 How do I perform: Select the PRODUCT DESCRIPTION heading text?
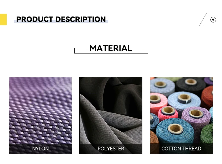(x=61, y=19)
